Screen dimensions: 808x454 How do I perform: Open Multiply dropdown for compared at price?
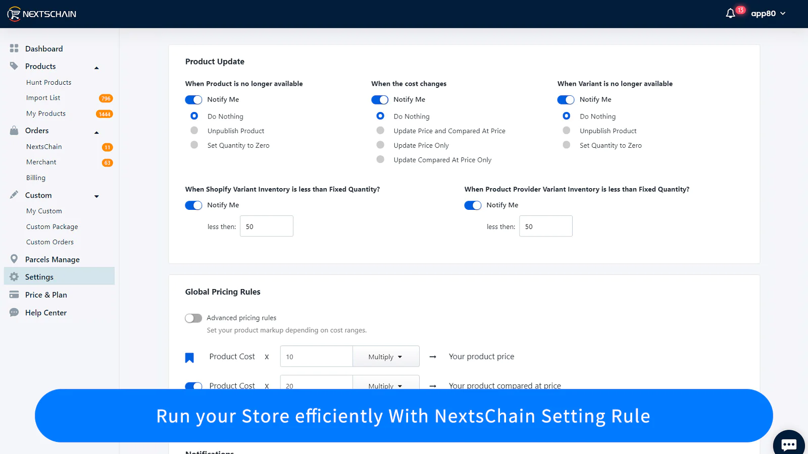pos(386,382)
